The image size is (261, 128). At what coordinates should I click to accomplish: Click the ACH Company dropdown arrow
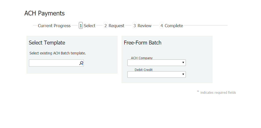coord(183,63)
